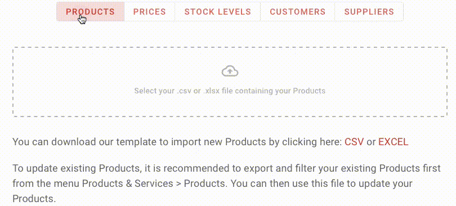The height and width of the screenshot is (206, 456).
Task: Select the Products tab
Action: pos(90,12)
